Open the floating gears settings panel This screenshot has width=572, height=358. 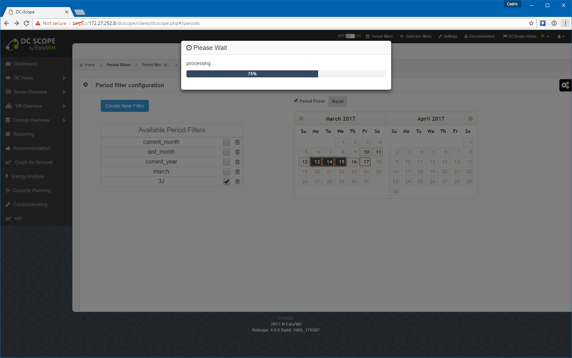coord(565,85)
